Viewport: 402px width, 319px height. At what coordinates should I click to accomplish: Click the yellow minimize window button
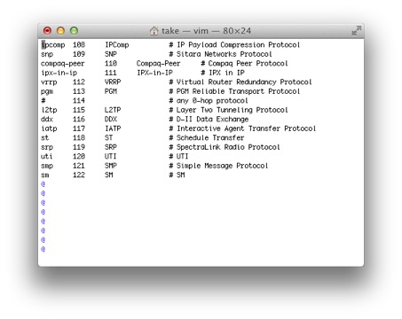click(60, 31)
